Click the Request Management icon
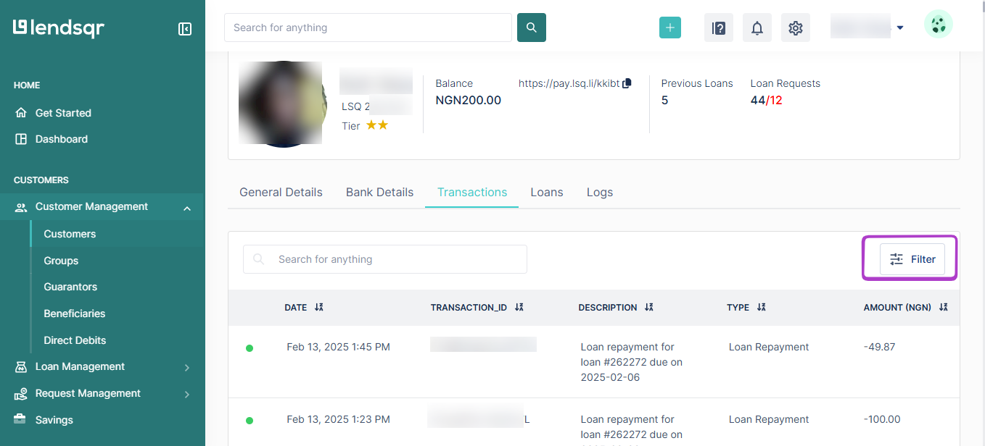This screenshot has width=985, height=446. coord(21,394)
